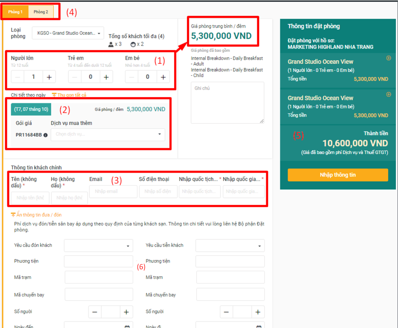Open the Loại phòng room type dropdown

68,33
